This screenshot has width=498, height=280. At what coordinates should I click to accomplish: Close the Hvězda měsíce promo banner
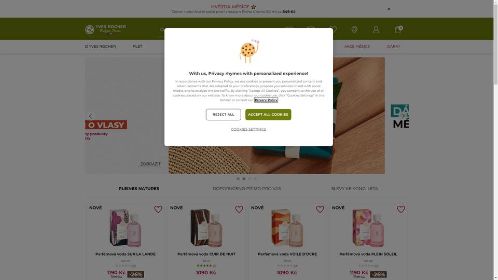click(389, 9)
